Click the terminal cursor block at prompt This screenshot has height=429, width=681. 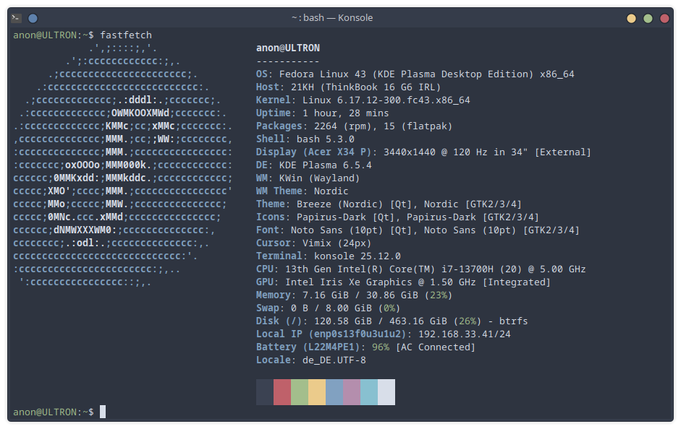coord(103,412)
